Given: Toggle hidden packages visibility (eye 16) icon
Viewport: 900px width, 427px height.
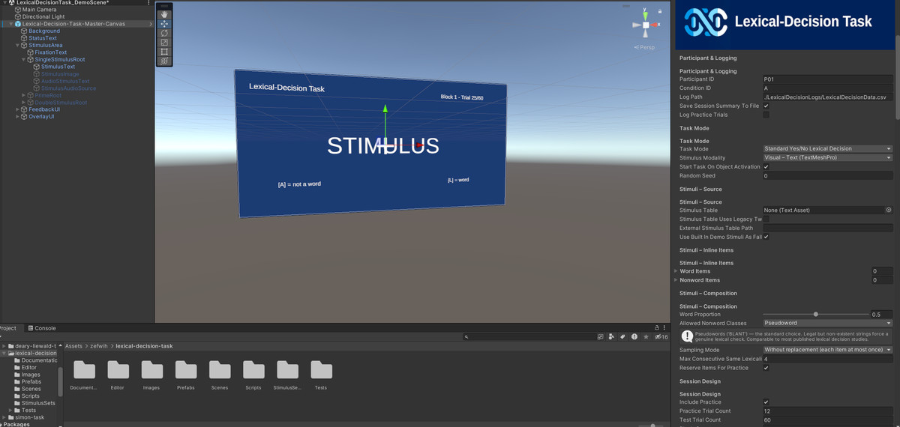Looking at the screenshot, I should (661, 337).
